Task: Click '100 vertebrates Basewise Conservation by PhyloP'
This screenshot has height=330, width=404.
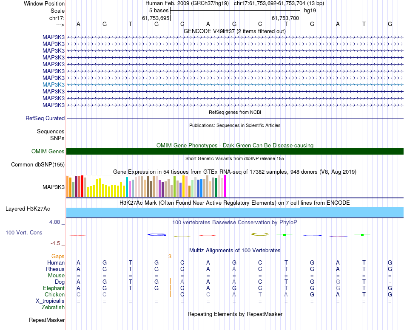Action: [235, 223]
